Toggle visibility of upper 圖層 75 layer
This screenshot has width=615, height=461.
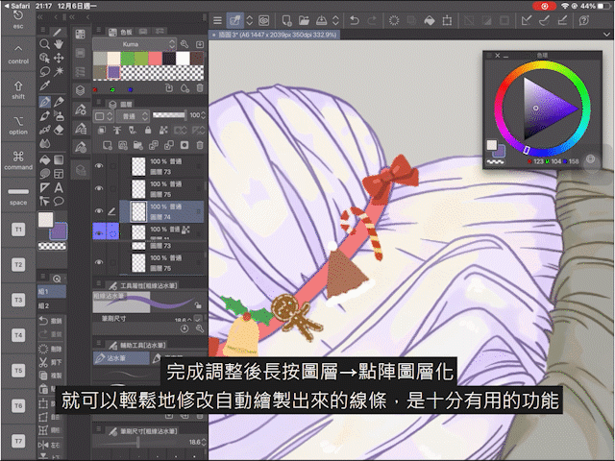(99, 188)
